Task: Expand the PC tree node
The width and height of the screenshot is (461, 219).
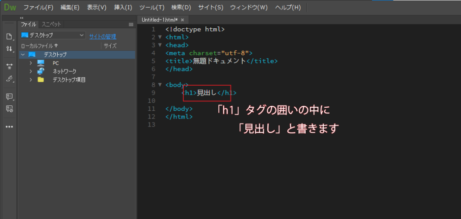Action: (x=31, y=63)
